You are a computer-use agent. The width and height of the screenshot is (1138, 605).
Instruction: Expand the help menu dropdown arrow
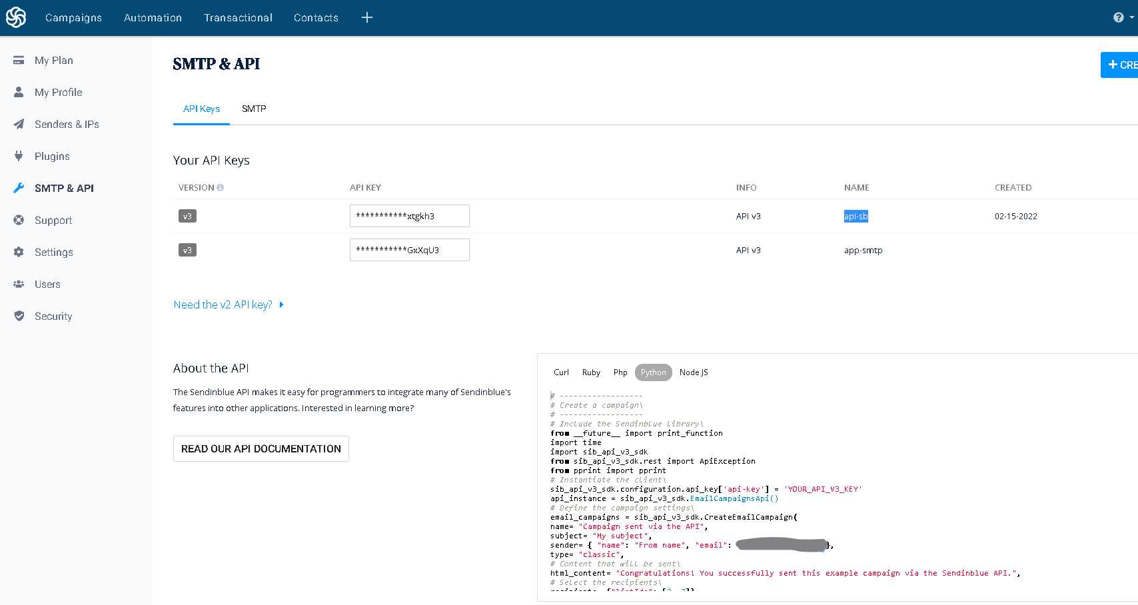point(1132,17)
